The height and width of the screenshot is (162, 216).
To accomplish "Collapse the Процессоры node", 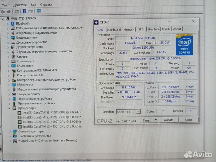I will (x=9, y=108).
